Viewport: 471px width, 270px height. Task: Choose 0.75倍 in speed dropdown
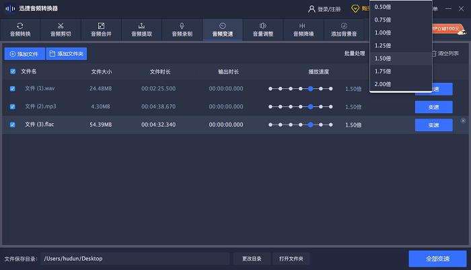click(401, 20)
